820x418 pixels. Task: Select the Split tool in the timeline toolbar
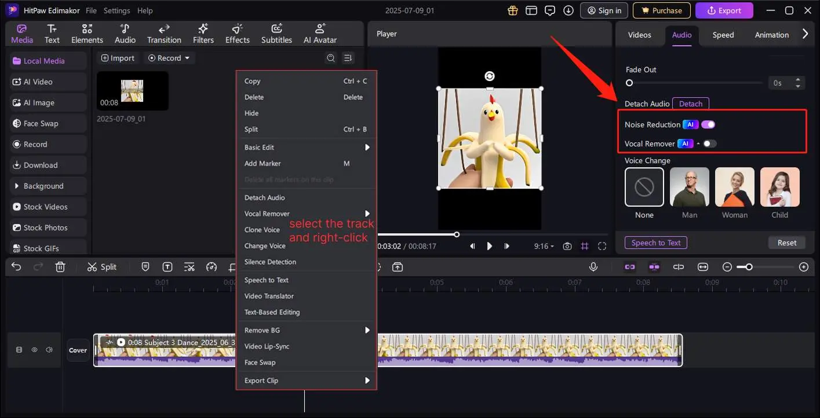click(x=102, y=267)
